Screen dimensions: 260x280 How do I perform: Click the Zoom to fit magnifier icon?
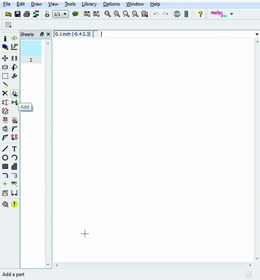pyautogui.click(x=108, y=14)
